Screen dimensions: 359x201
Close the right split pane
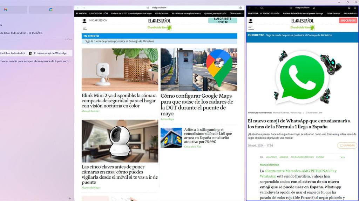[355, 8]
